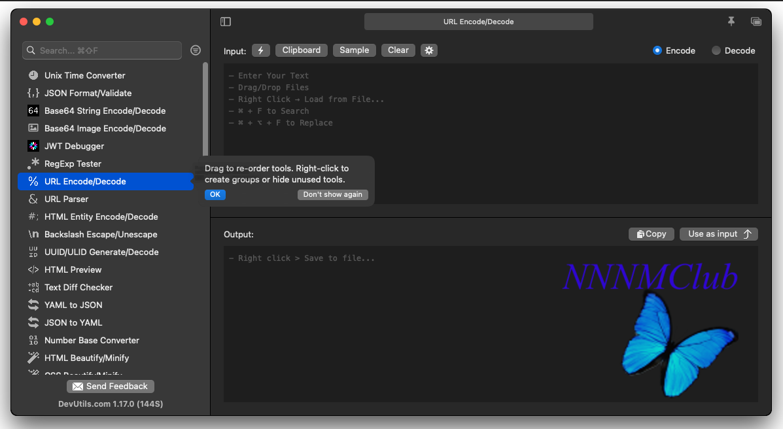Click Use as input button
Image resolution: width=783 pixels, height=429 pixels.
click(718, 233)
